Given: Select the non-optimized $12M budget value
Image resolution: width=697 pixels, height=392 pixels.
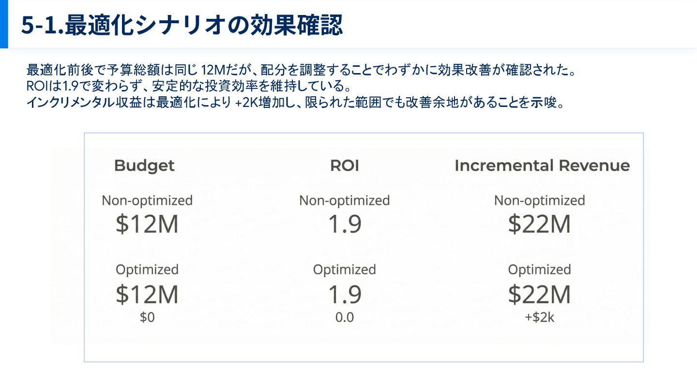Looking at the screenshot, I should [x=147, y=224].
